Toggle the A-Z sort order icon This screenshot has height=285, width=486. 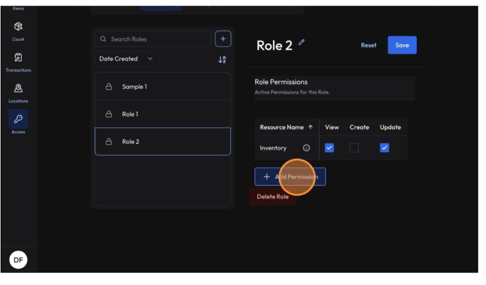click(222, 59)
